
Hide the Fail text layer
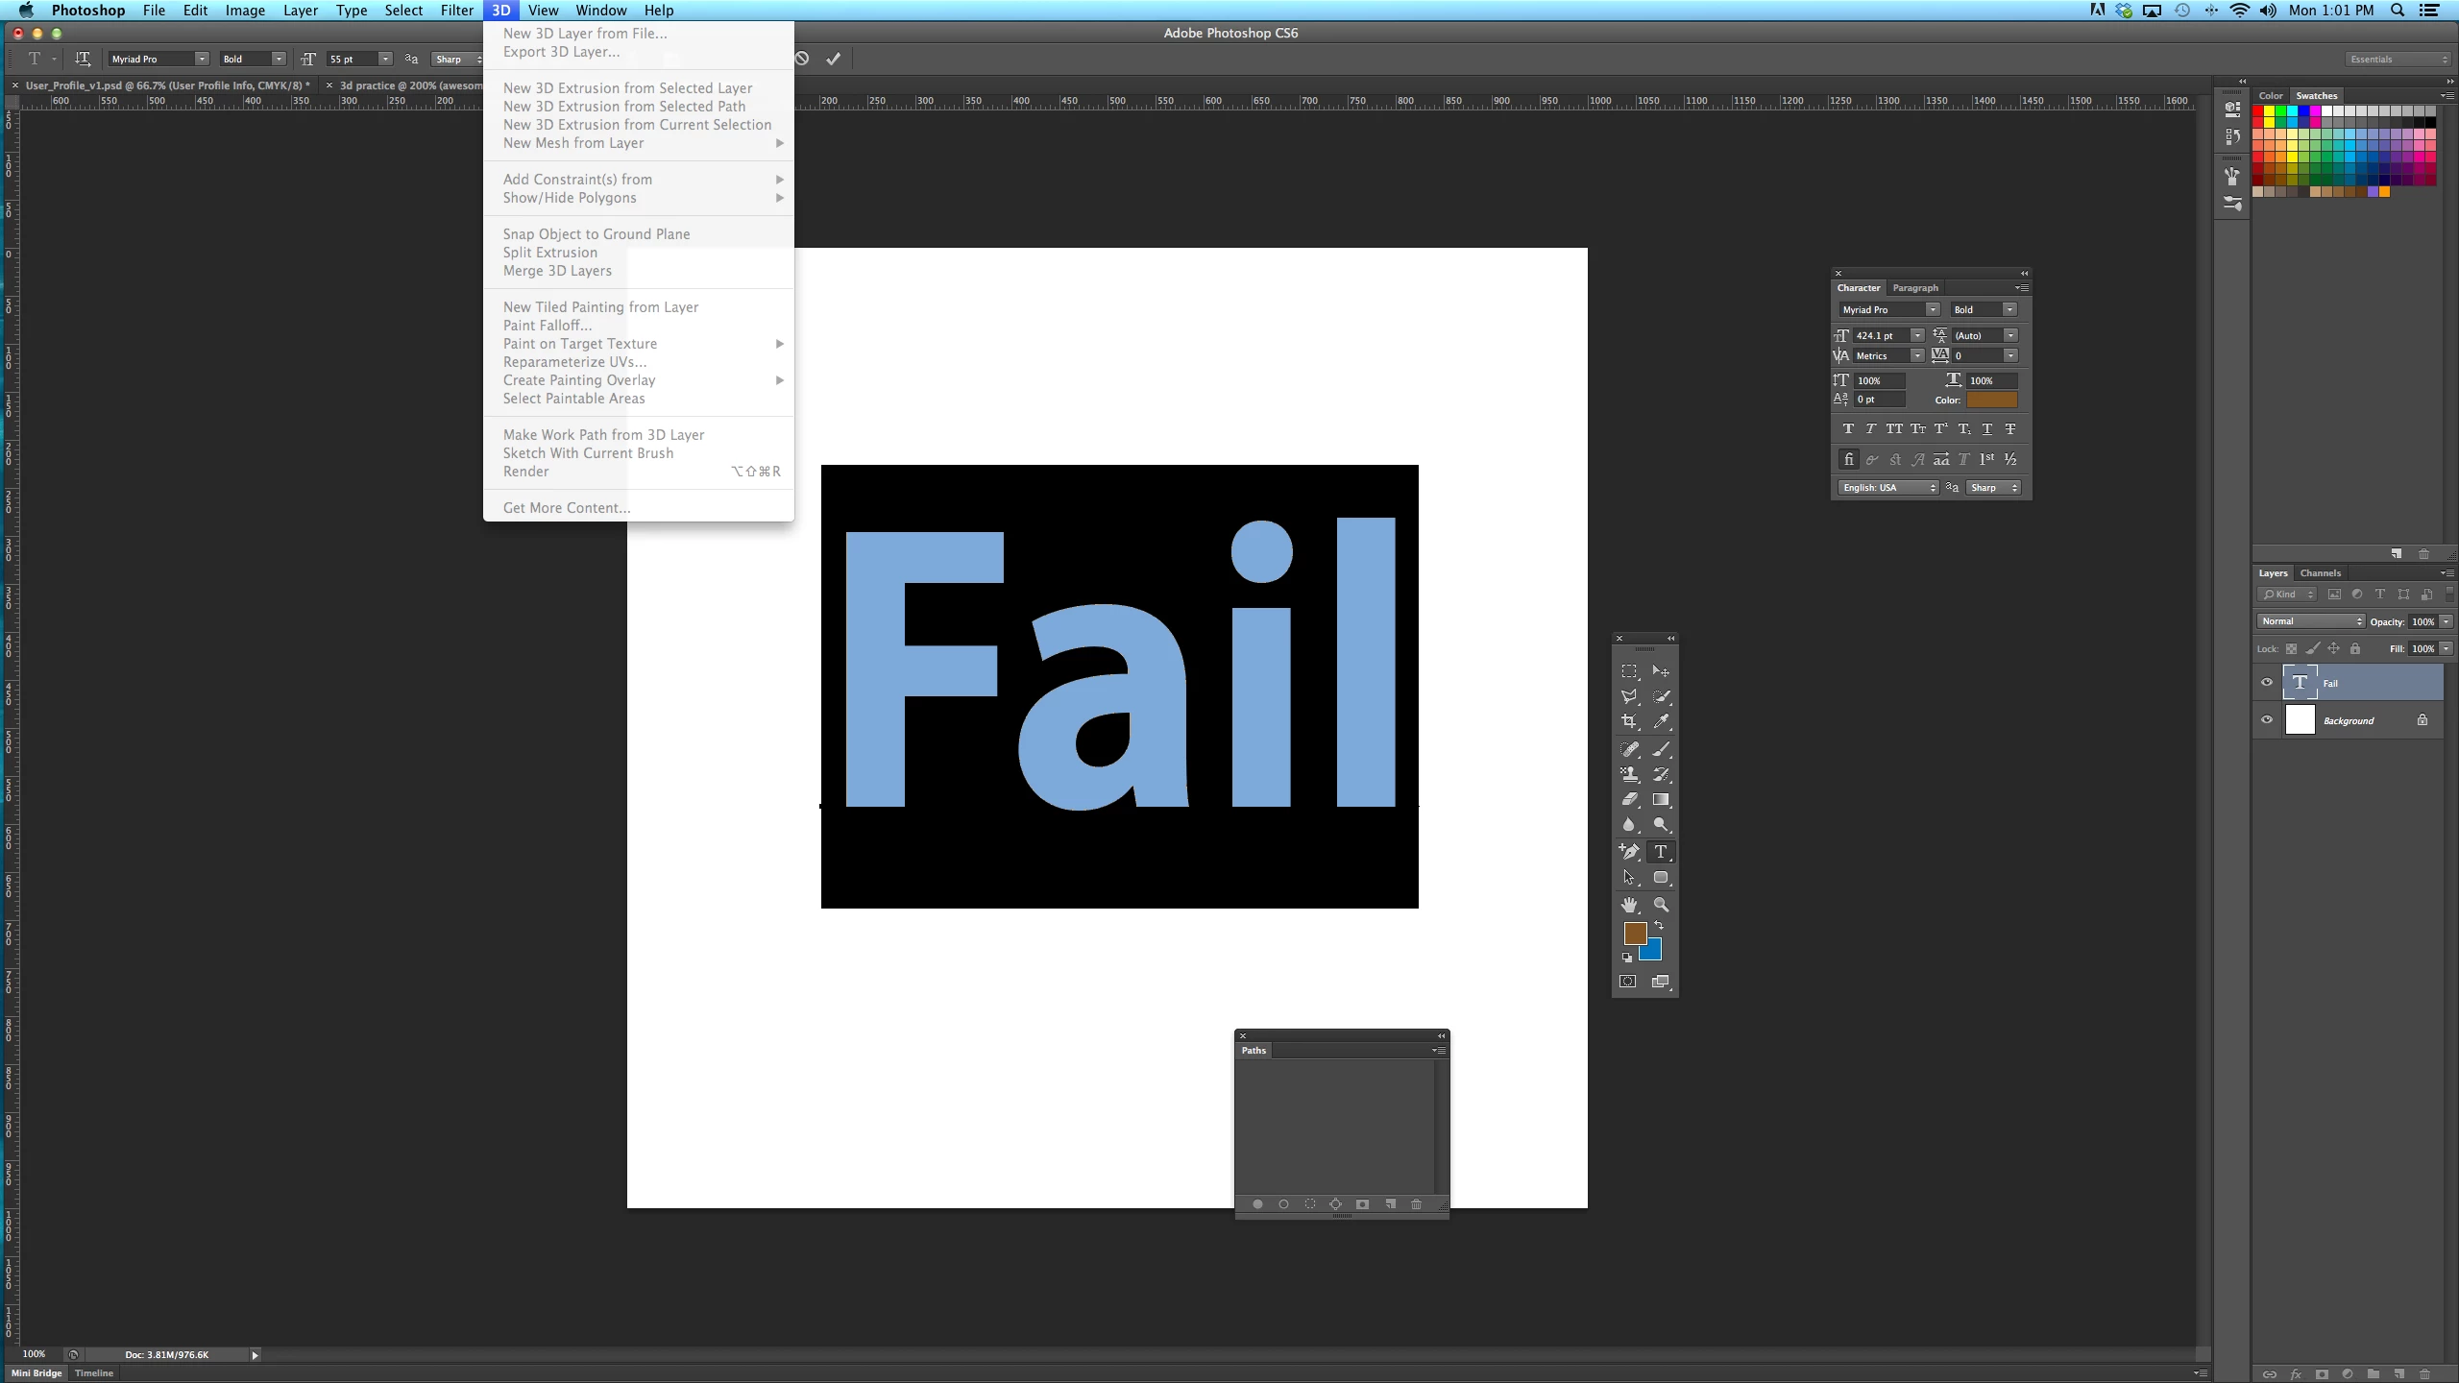click(2267, 683)
